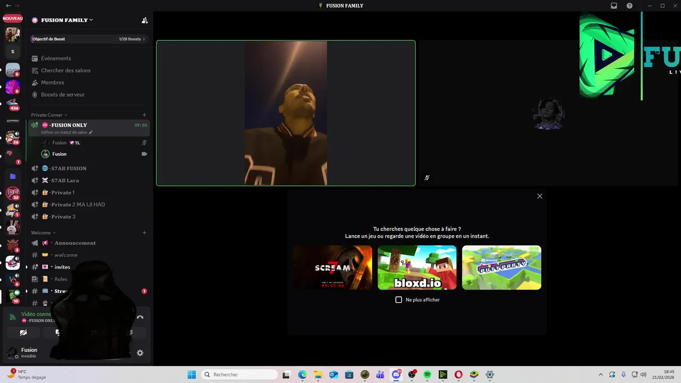Click the Rechercher taskbar search box
Screen dimensions: 681x383
(240, 374)
